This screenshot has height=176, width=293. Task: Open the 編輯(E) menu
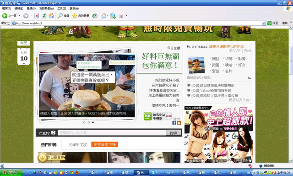[x=19, y=8]
